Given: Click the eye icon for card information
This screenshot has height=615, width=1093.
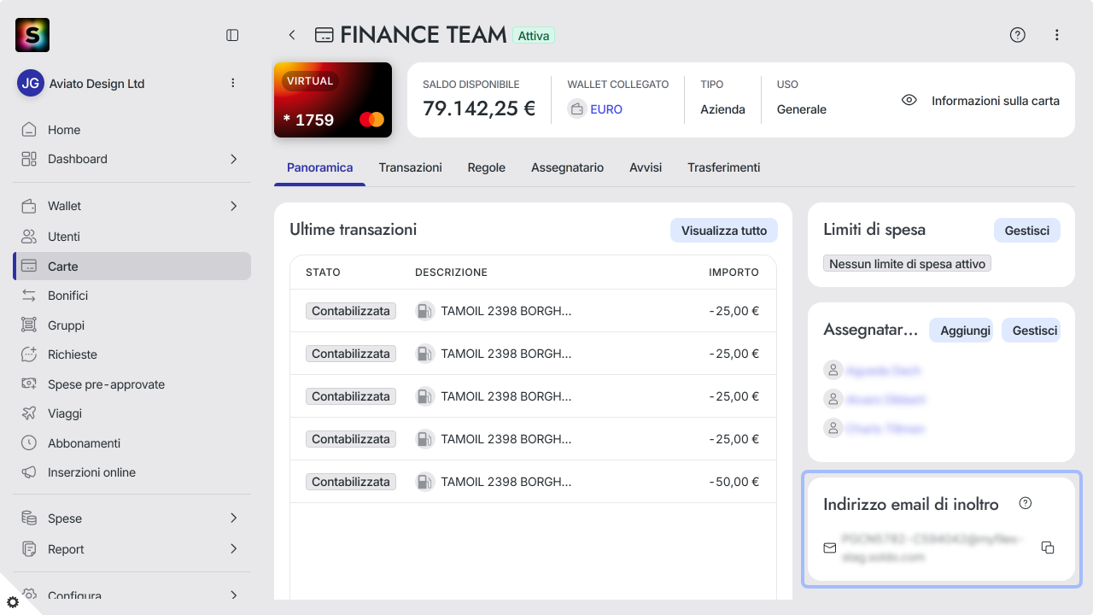Looking at the screenshot, I should click(x=909, y=100).
